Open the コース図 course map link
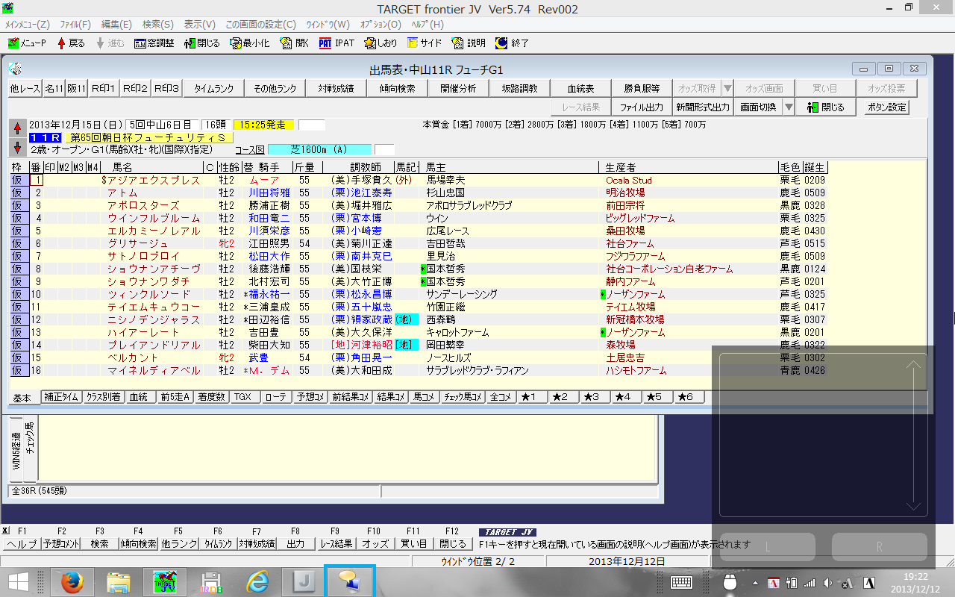This screenshot has width=955, height=597. [250, 149]
